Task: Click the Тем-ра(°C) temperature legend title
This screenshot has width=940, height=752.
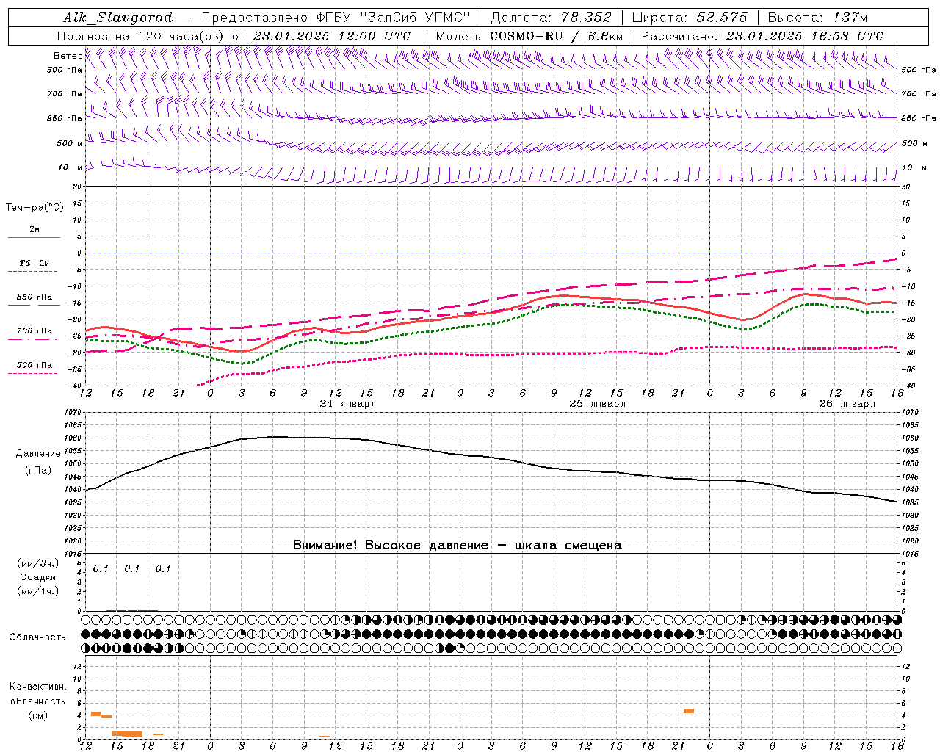Action: 35,208
